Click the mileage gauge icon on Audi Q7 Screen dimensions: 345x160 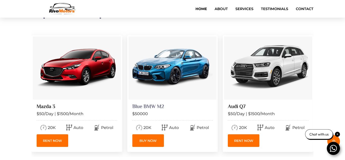235,128
